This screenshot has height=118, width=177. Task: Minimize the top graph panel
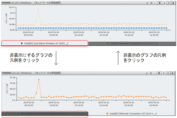pyautogui.click(x=169, y=3)
